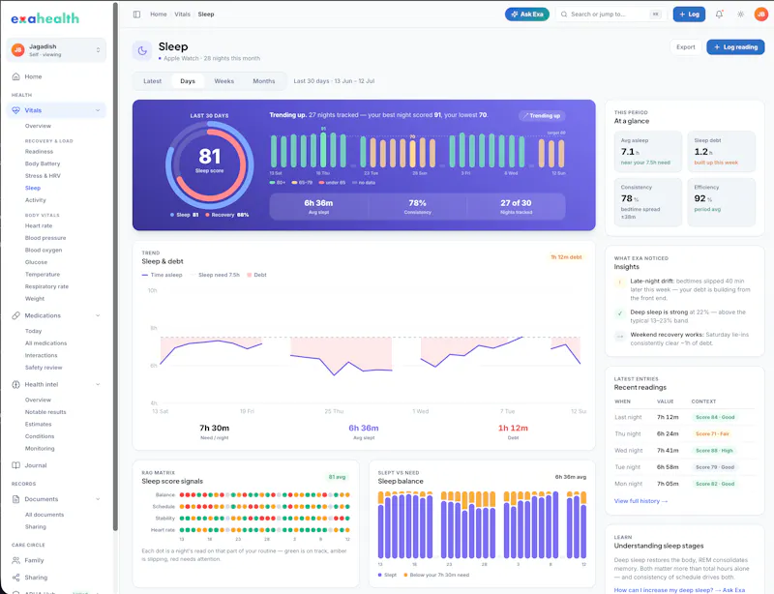Click the moon Sleep page icon
774x594 pixels.
[142, 50]
